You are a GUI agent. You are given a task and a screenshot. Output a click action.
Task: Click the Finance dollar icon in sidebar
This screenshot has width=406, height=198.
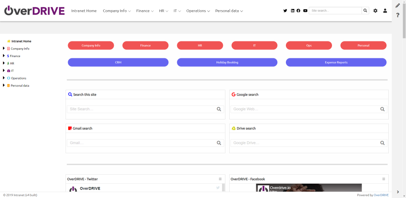coord(8,56)
